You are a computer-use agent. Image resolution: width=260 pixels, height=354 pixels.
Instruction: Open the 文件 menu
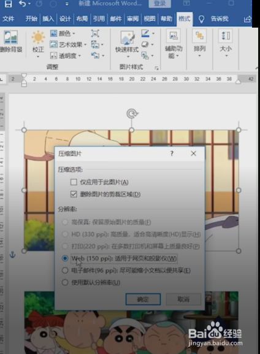pos(9,19)
